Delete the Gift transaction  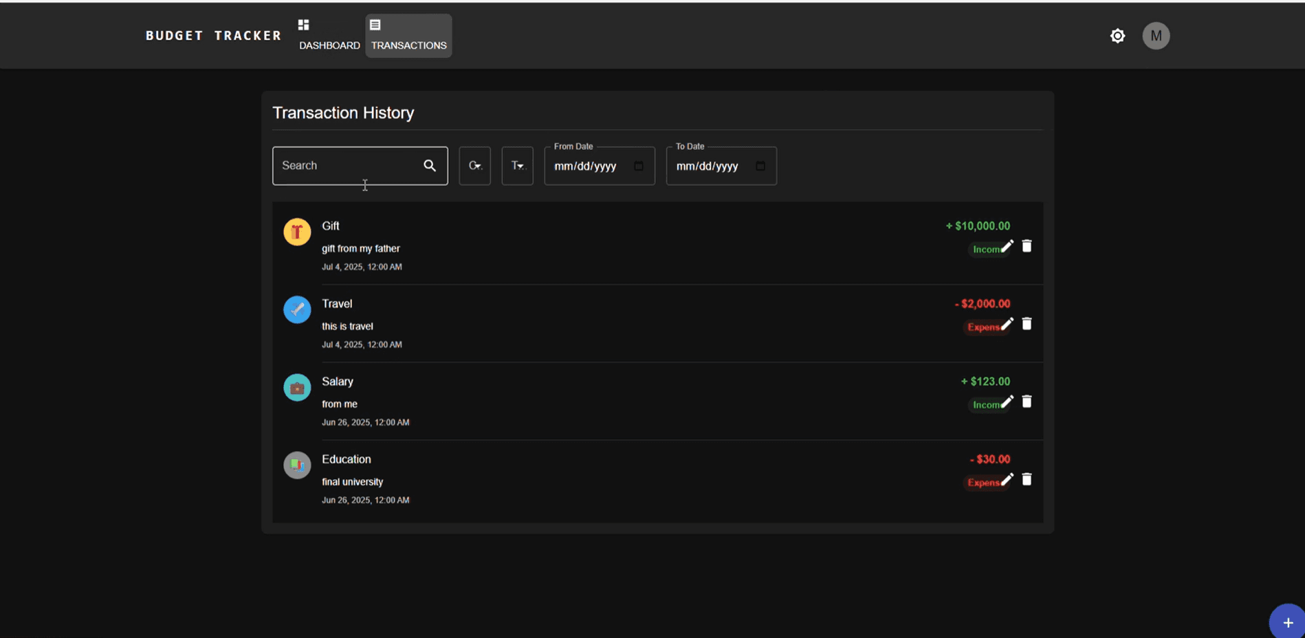point(1027,246)
